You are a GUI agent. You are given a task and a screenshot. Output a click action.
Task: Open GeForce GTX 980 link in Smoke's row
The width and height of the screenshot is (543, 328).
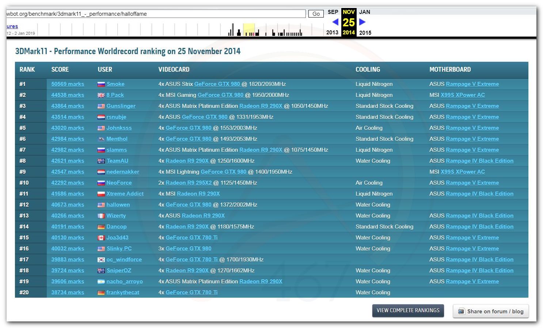click(217, 84)
